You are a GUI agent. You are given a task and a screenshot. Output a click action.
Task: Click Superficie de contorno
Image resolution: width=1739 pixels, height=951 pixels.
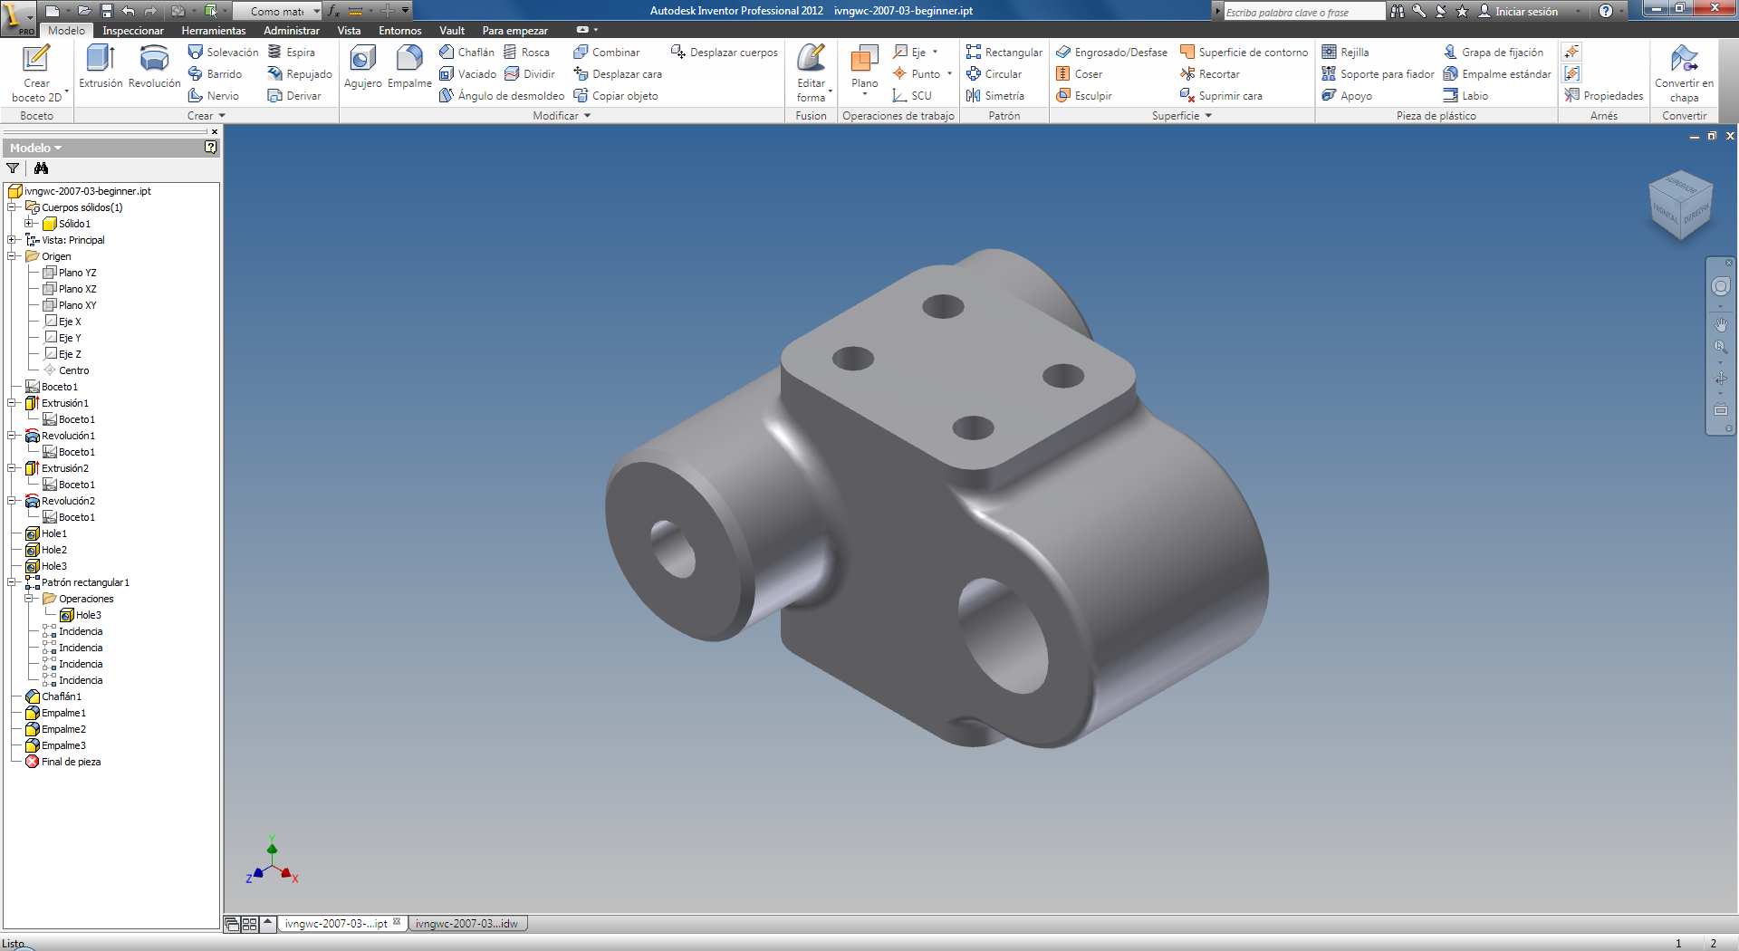(1244, 53)
